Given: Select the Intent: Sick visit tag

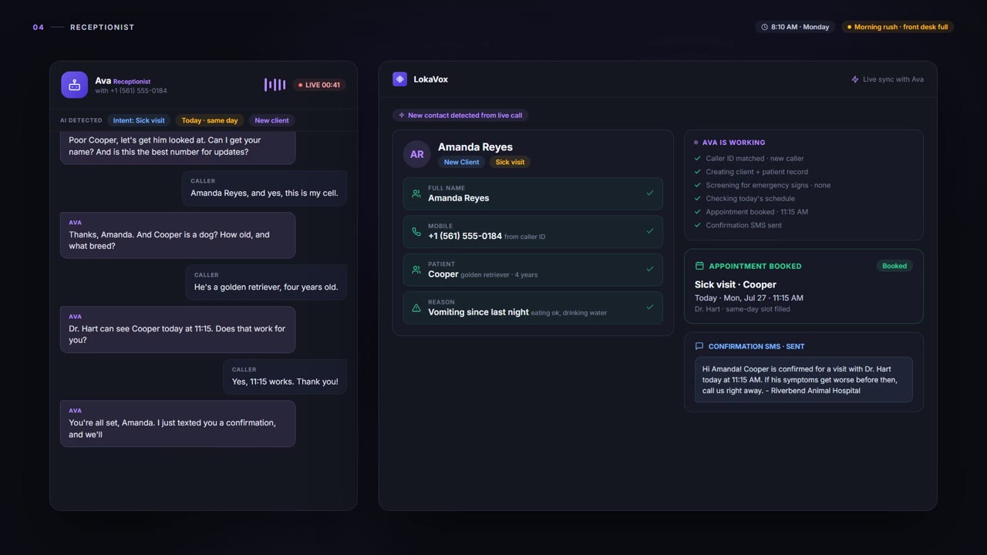Looking at the screenshot, I should (139, 120).
